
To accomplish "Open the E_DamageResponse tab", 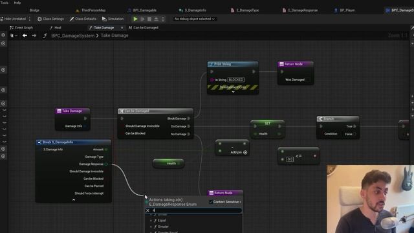I will [x=300, y=10].
